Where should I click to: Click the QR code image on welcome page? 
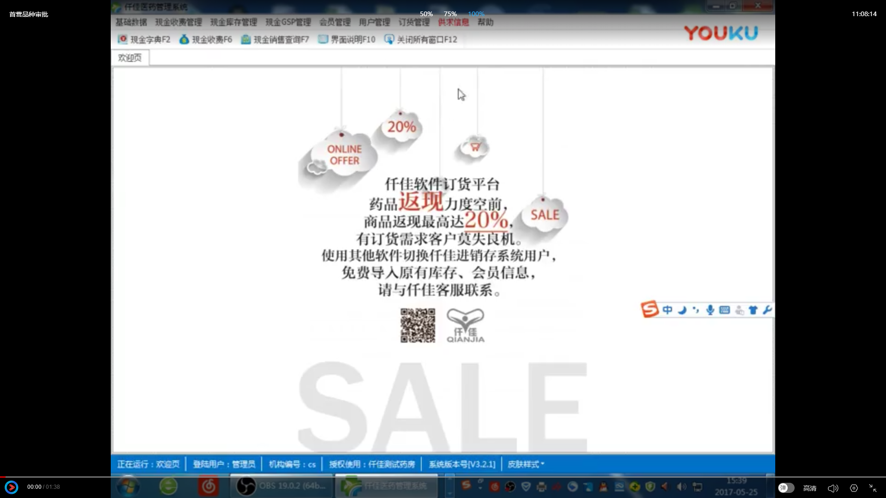[418, 326]
